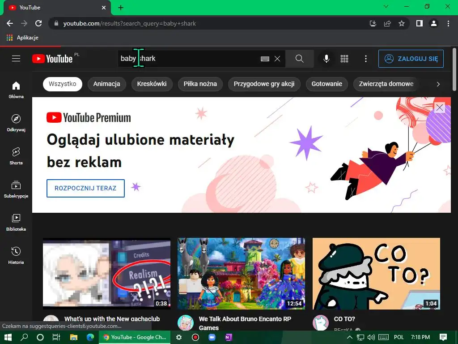Image resolution: width=458 pixels, height=344 pixels.
Task: Open the CO TO? video thumbnail
Action: pyautogui.click(x=376, y=274)
